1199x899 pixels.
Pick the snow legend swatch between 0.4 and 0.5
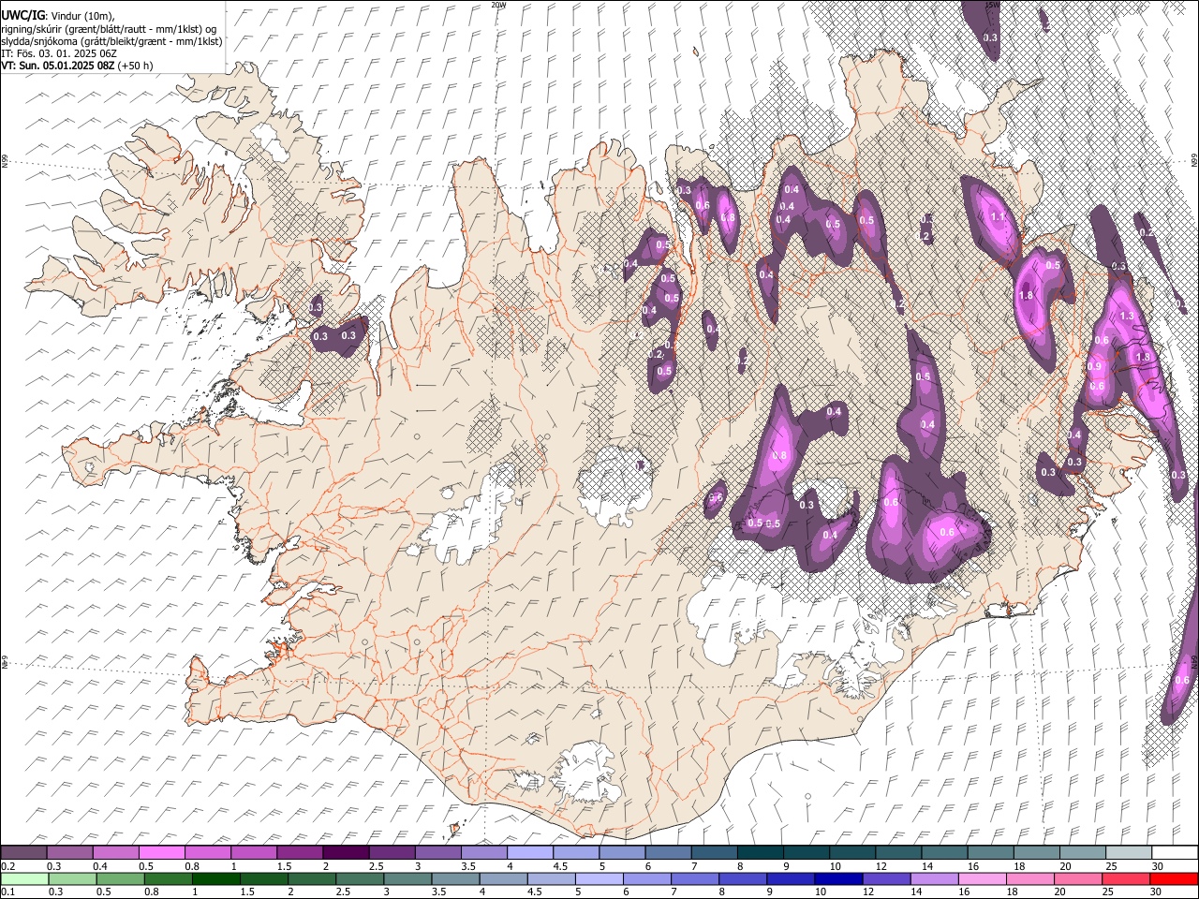point(116,852)
